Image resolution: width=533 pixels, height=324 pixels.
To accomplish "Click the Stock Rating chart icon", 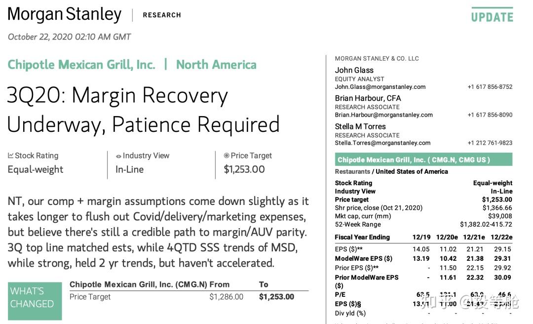I will pyautogui.click(x=10, y=156).
